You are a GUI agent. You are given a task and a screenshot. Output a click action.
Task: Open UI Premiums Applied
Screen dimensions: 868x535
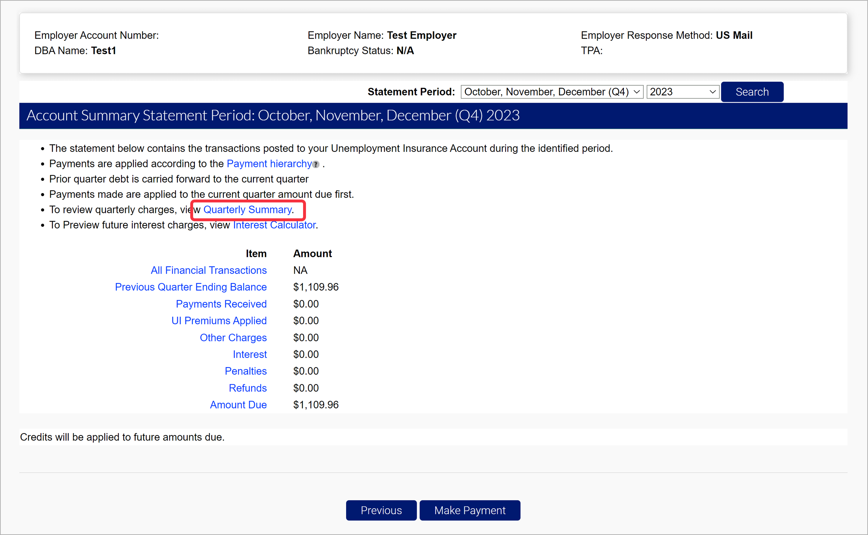219,320
